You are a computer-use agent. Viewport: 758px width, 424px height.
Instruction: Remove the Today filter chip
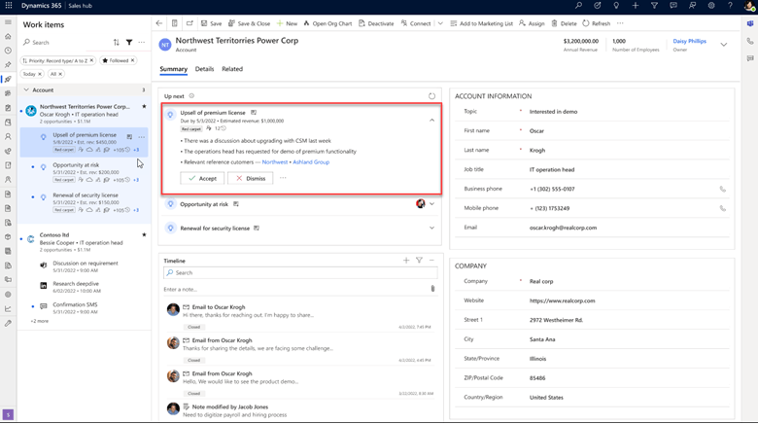(x=40, y=74)
